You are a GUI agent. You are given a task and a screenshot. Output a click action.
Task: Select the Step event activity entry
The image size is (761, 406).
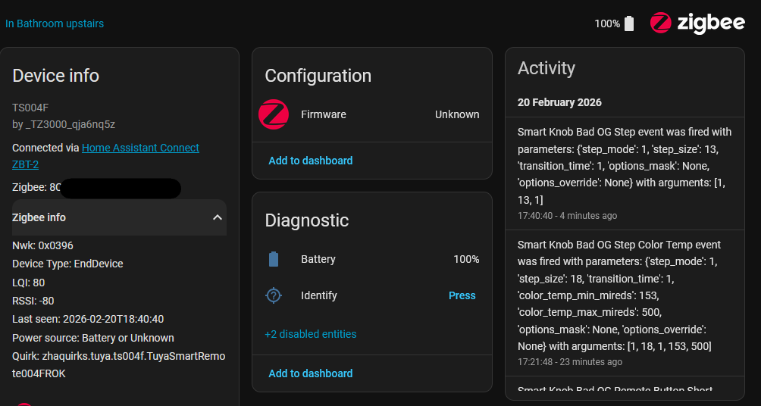(625, 173)
